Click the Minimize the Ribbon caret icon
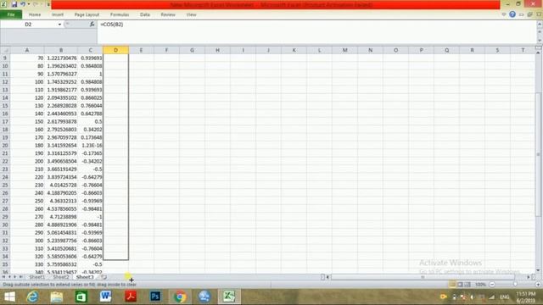Screen dimensions: 543x305 click(504, 14)
